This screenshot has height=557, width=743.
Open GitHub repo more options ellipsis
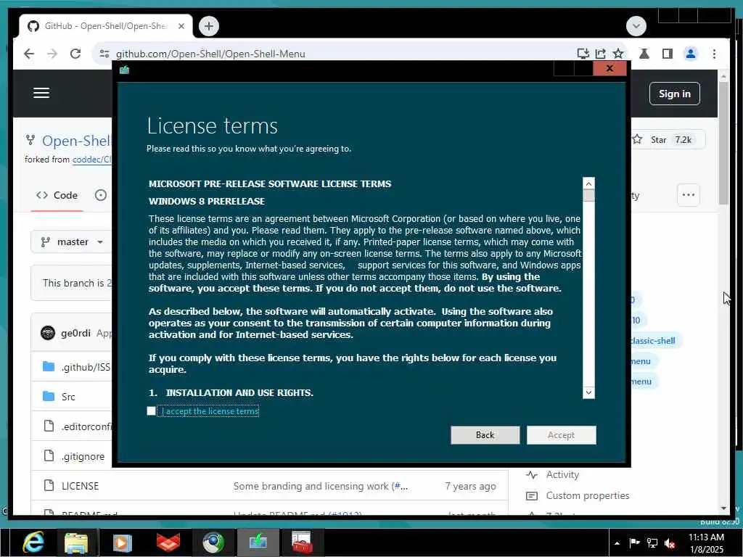pos(688,194)
